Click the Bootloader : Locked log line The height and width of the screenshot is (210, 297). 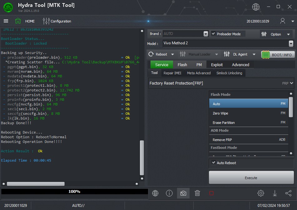pyautogui.click(x=26, y=43)
